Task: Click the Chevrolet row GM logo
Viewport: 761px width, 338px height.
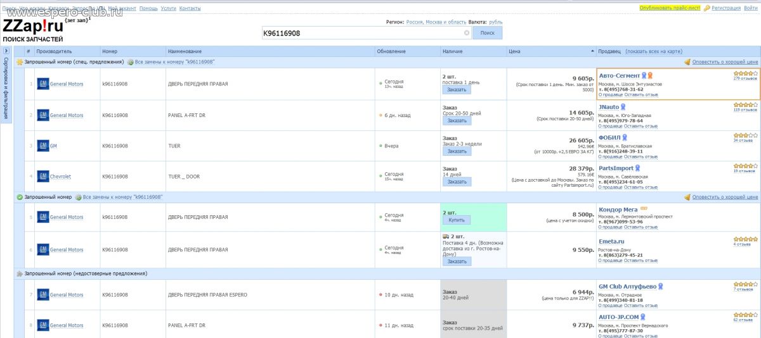Action: [x=43, y=177]
